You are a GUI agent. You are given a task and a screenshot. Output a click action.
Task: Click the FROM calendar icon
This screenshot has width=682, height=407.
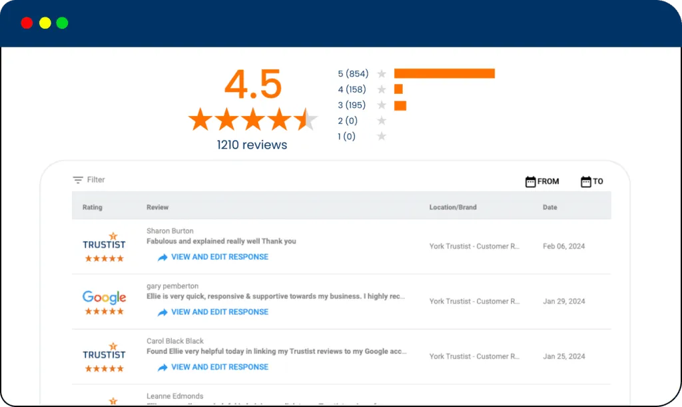(530, 182)
